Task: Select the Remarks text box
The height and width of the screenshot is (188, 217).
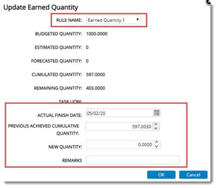Action: [133, 160]
